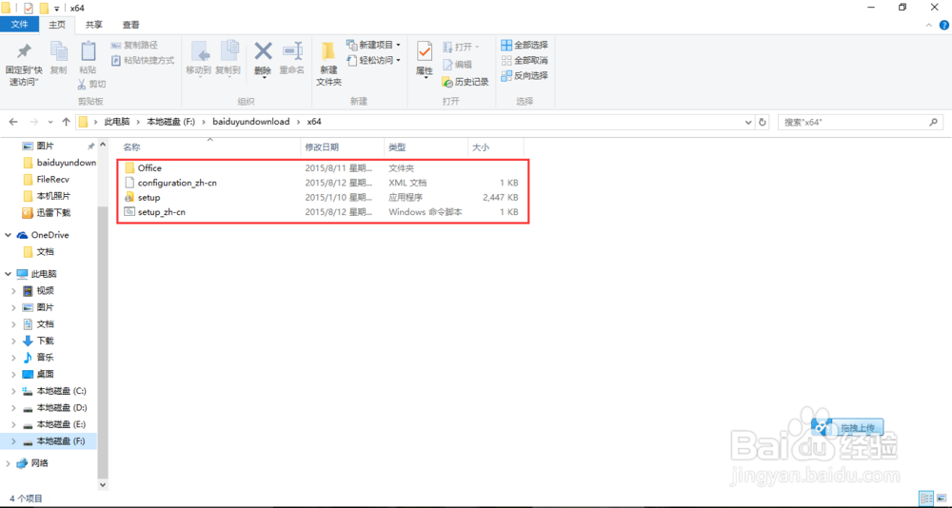This screenshot has height=508, width=952.
Task: Open the Copy to menu
Action: coord(228,59)
